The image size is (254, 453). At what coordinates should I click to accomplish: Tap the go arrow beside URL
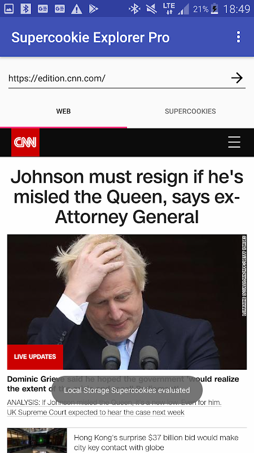coord(237,78)
